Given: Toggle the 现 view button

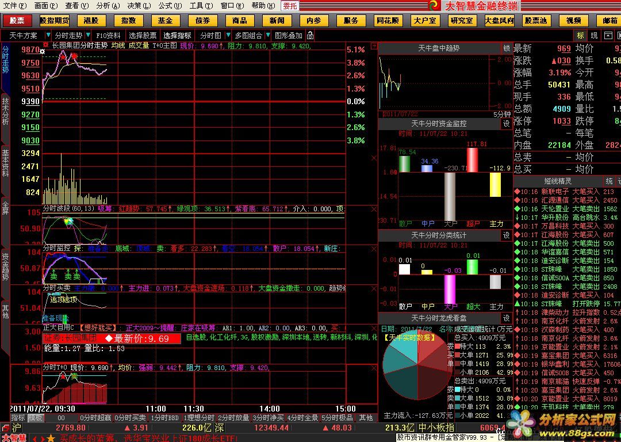Looking at the screenshot, I should (x=594, y=35).
